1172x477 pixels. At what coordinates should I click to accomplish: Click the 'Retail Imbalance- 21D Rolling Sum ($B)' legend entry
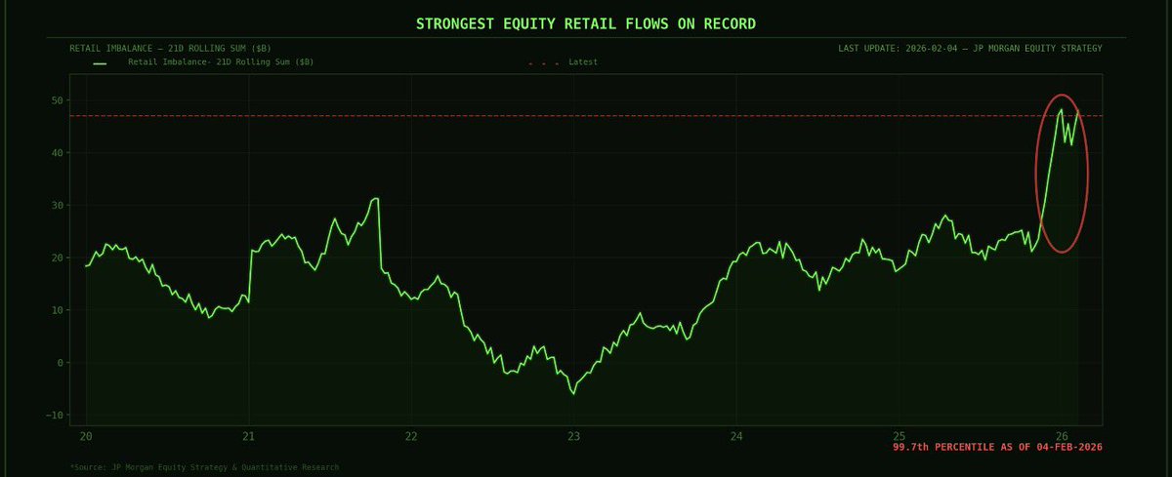[x=222, y=62]
